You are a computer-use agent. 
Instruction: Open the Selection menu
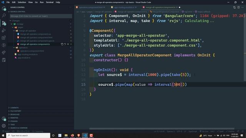(x=22, y=2)
